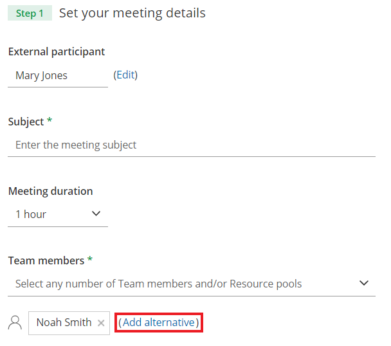
Task: Focus the meeting subject input field
Action: (191, 145)
